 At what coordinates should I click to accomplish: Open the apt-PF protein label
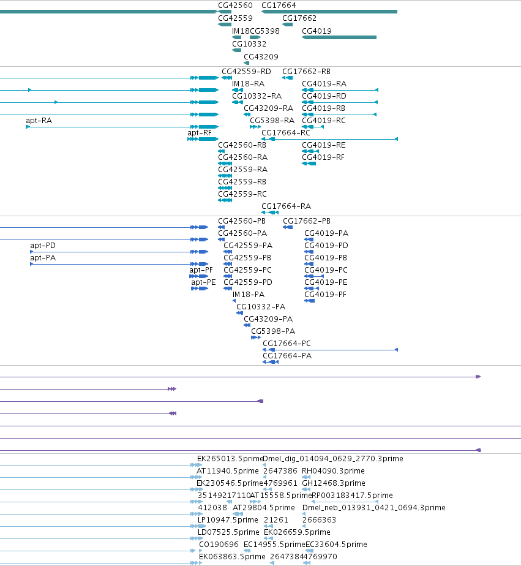point(201,270)
